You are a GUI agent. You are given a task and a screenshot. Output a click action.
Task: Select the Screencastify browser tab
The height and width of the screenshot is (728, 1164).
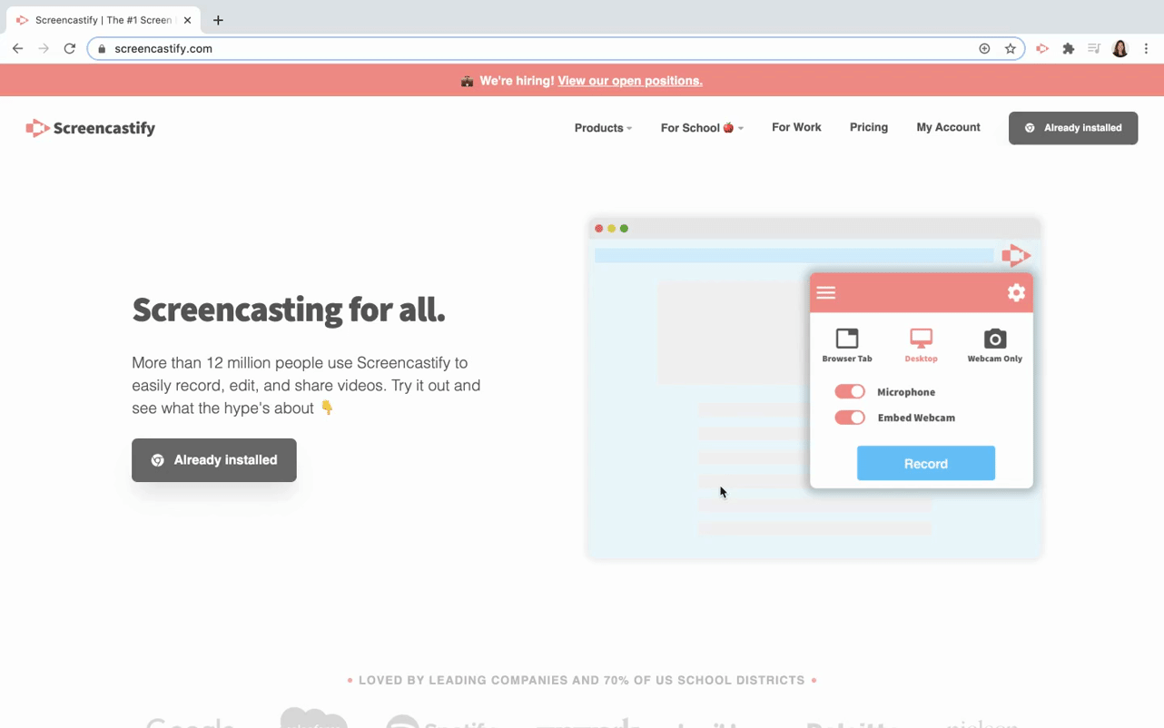pos(103,20)
